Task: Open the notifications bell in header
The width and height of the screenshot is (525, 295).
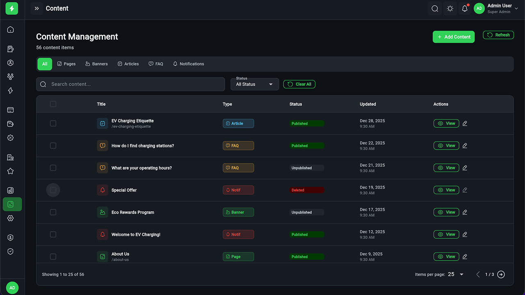Action: pyautogui.click(x=465, y=9)
